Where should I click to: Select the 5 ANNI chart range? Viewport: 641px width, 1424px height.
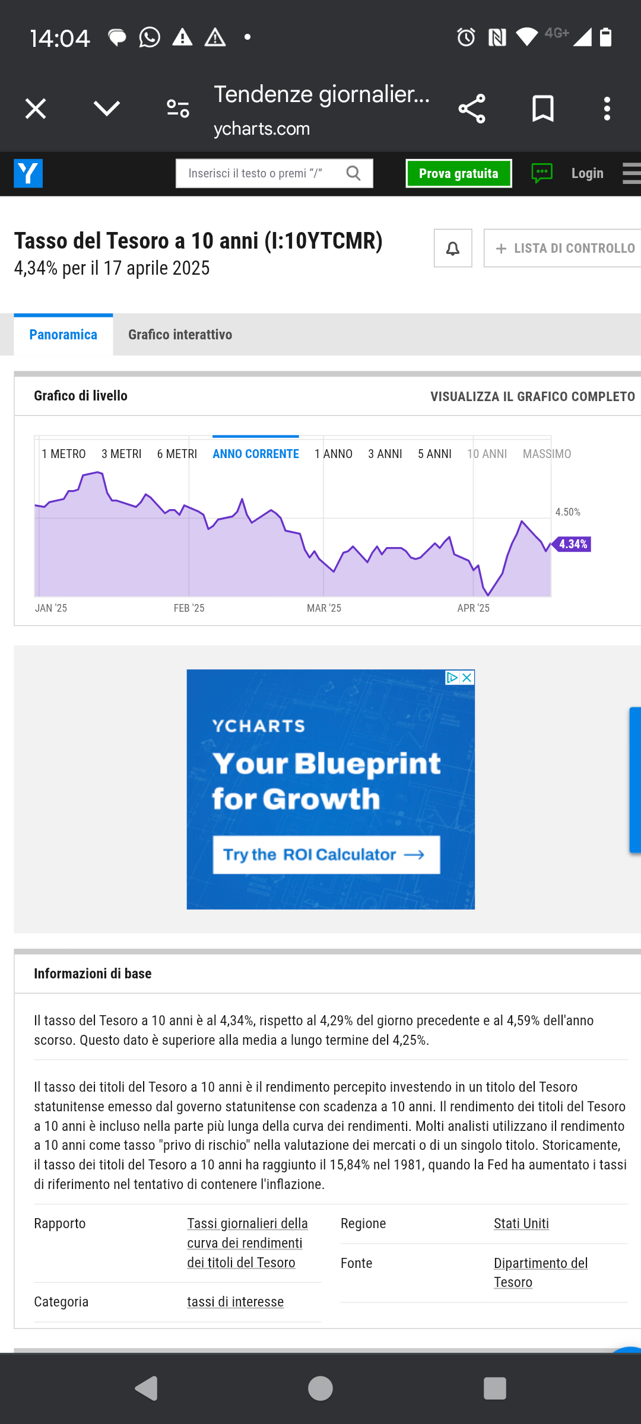[434, 454]
